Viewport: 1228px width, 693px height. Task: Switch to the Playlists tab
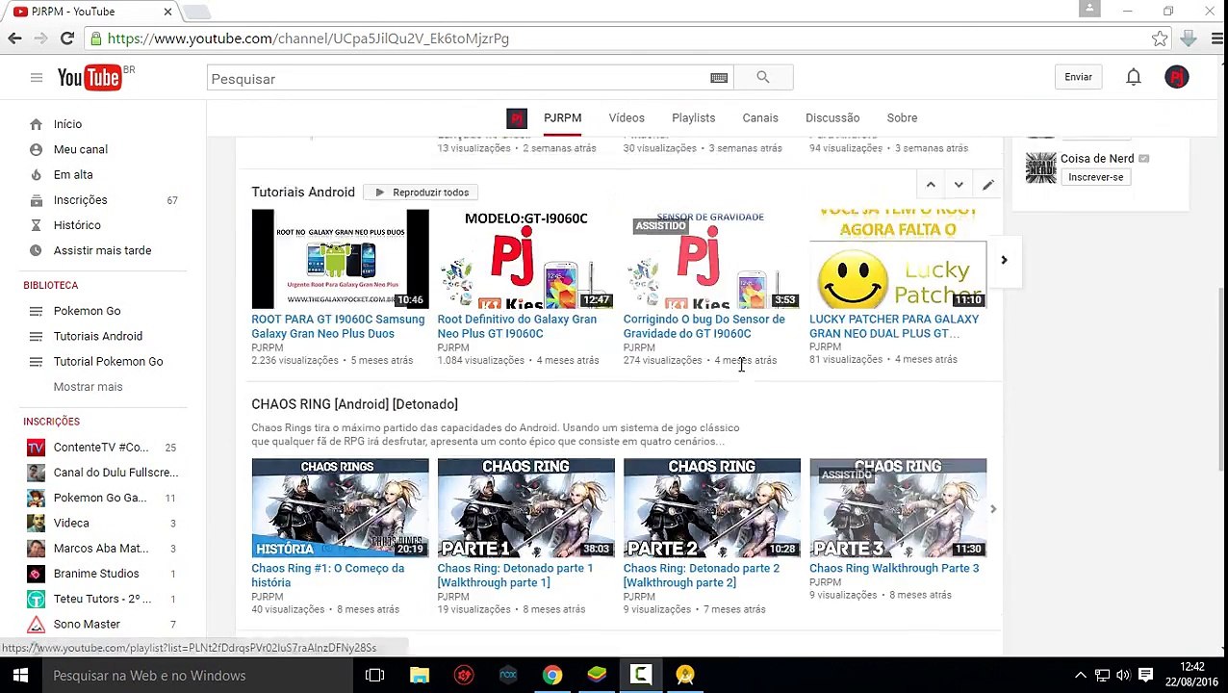click(693, 117)
